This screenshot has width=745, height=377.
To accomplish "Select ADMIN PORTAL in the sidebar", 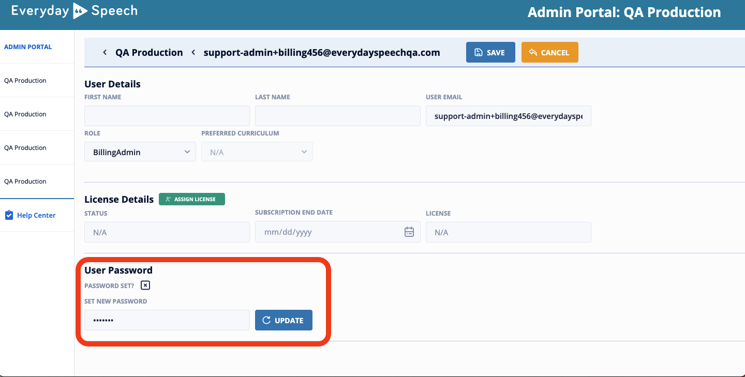I will click(28, 47).
